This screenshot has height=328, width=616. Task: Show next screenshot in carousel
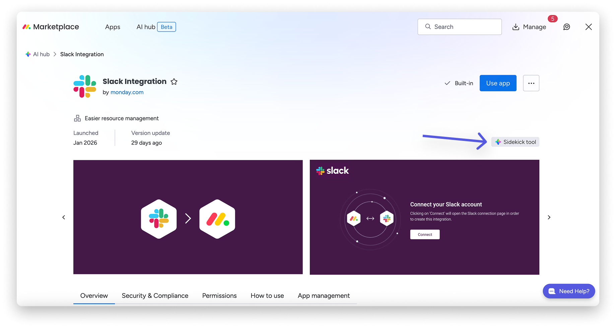tap(549, 217)
